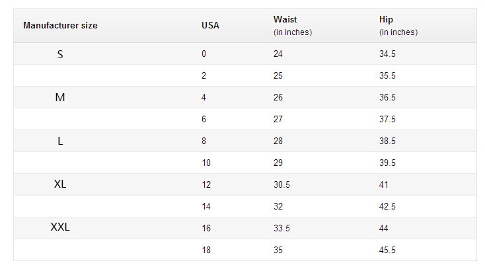Click USA size 8
485x269 pixels.
[204, 141]
